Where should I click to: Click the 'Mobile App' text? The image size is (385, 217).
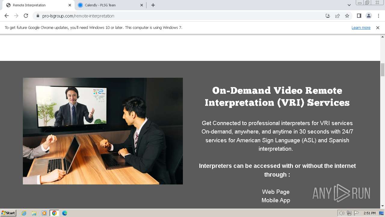(x=276, y=200)
